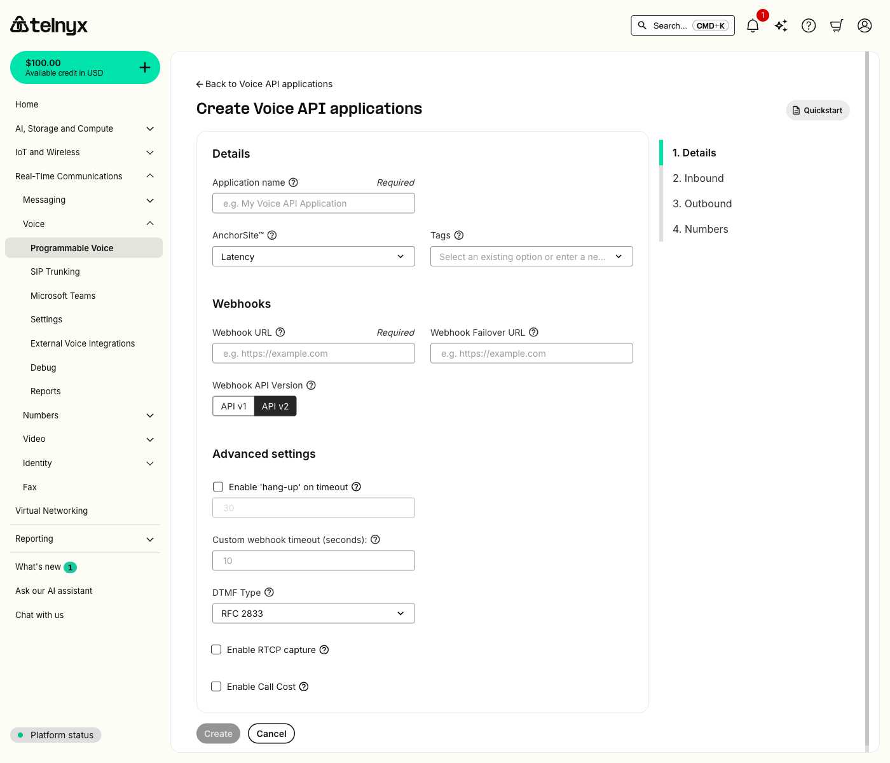Click the AI sparkles icon in the header
This screenshot has width=890, height=763.
pyautogui.click(x=780, y=25)
